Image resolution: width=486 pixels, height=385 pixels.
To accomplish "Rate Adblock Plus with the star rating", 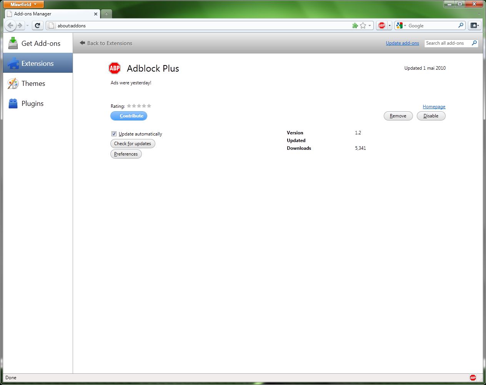I will pyautogui.click(x=139, y=106).
